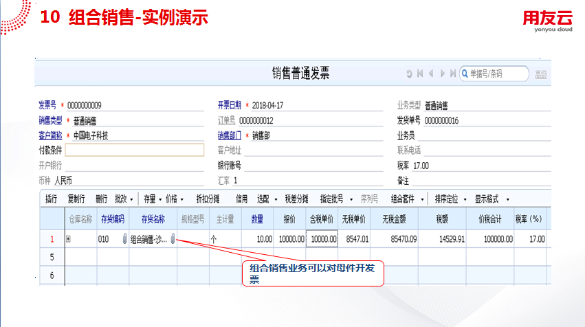Go to the previous record arrow
This screenshot has height=327, width=585.
coord(431,74)
